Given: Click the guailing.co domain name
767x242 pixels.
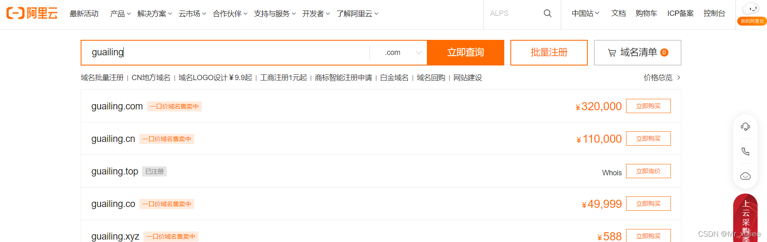Looking at the screenshot, I should 113,204.
